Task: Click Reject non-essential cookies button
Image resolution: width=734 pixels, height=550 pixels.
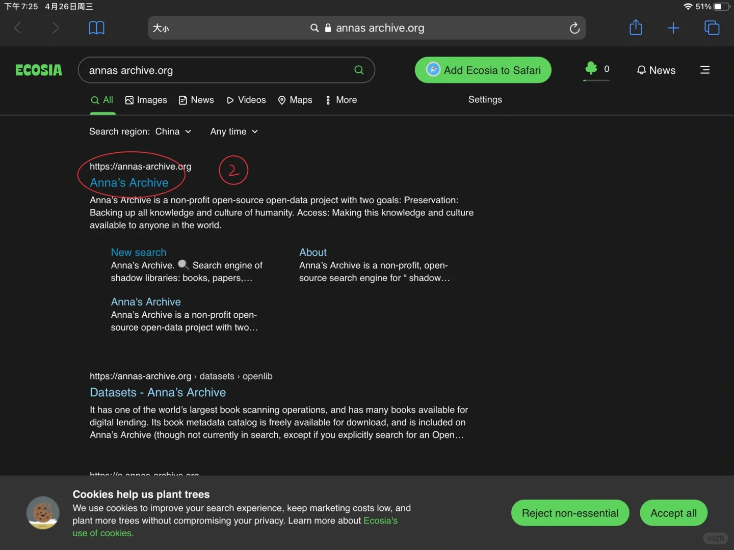Action: tap(570, 513)
